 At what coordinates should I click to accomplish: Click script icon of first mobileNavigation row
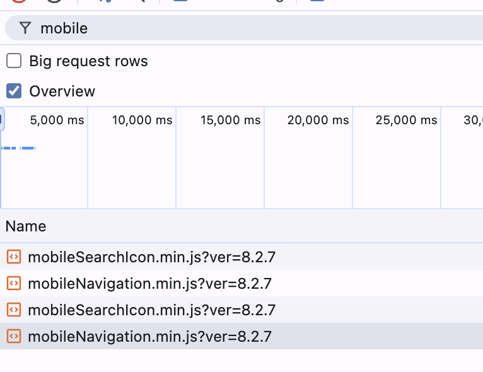point(13,283)
